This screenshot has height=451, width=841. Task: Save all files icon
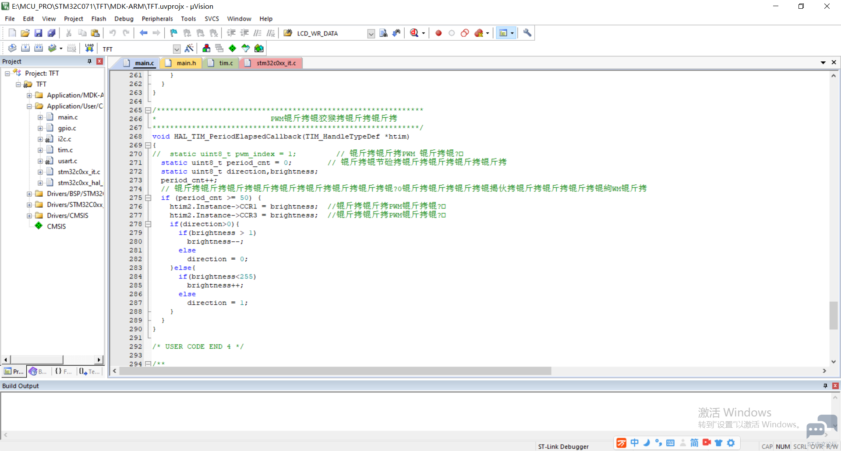tap(52, 33)
